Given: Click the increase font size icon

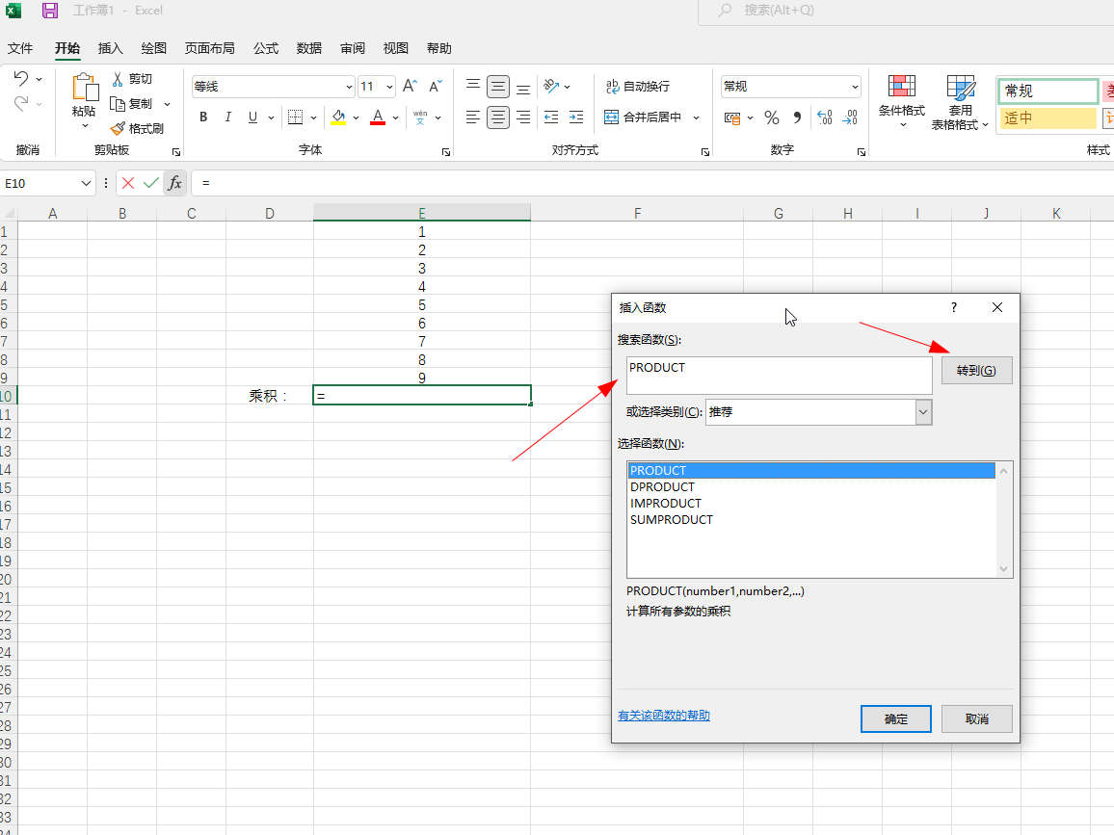Looking at the screenshot, I should pyautogui.click(x=410, y=87).
